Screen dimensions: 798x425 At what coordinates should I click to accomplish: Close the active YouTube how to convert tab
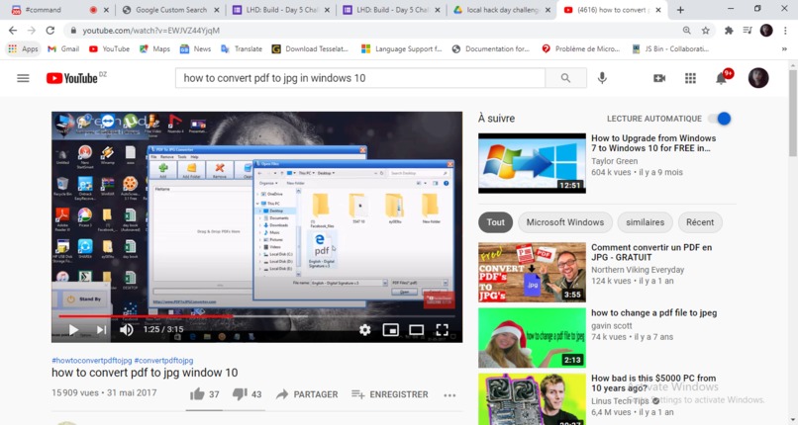(658, 10)
